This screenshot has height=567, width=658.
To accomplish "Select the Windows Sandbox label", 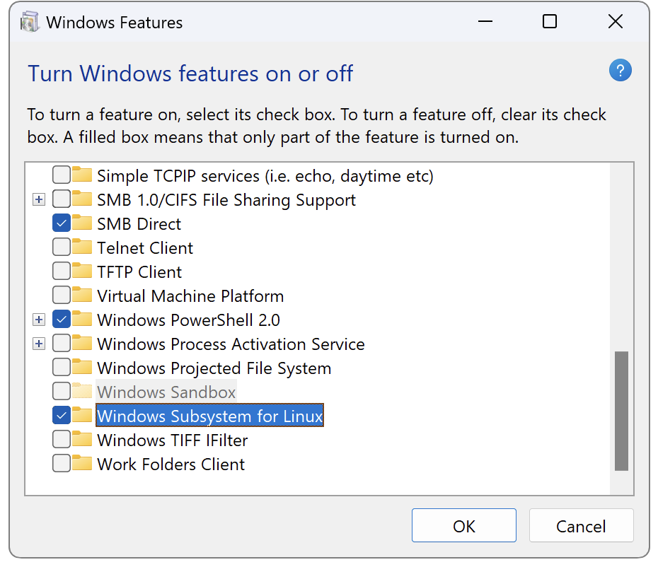I will pos(166,392).
